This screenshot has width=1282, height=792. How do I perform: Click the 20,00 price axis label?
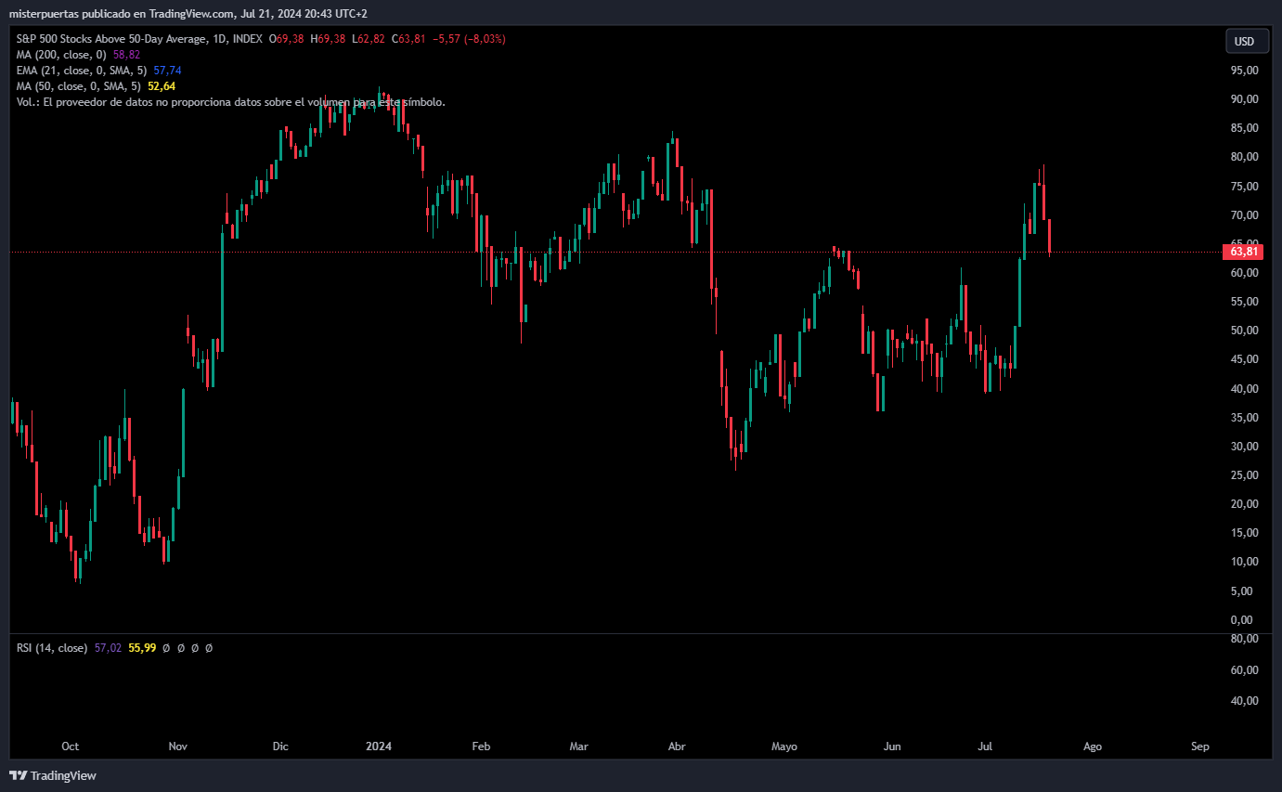tap(1244, 504)
